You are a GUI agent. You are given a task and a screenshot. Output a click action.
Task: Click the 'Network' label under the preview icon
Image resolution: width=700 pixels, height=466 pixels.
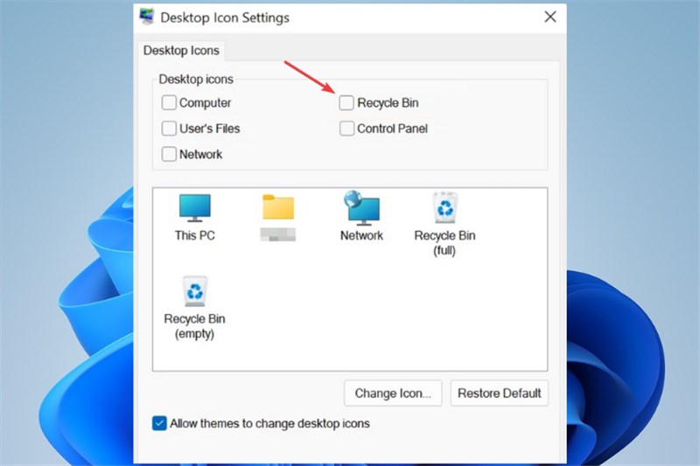tap(361, 235)
